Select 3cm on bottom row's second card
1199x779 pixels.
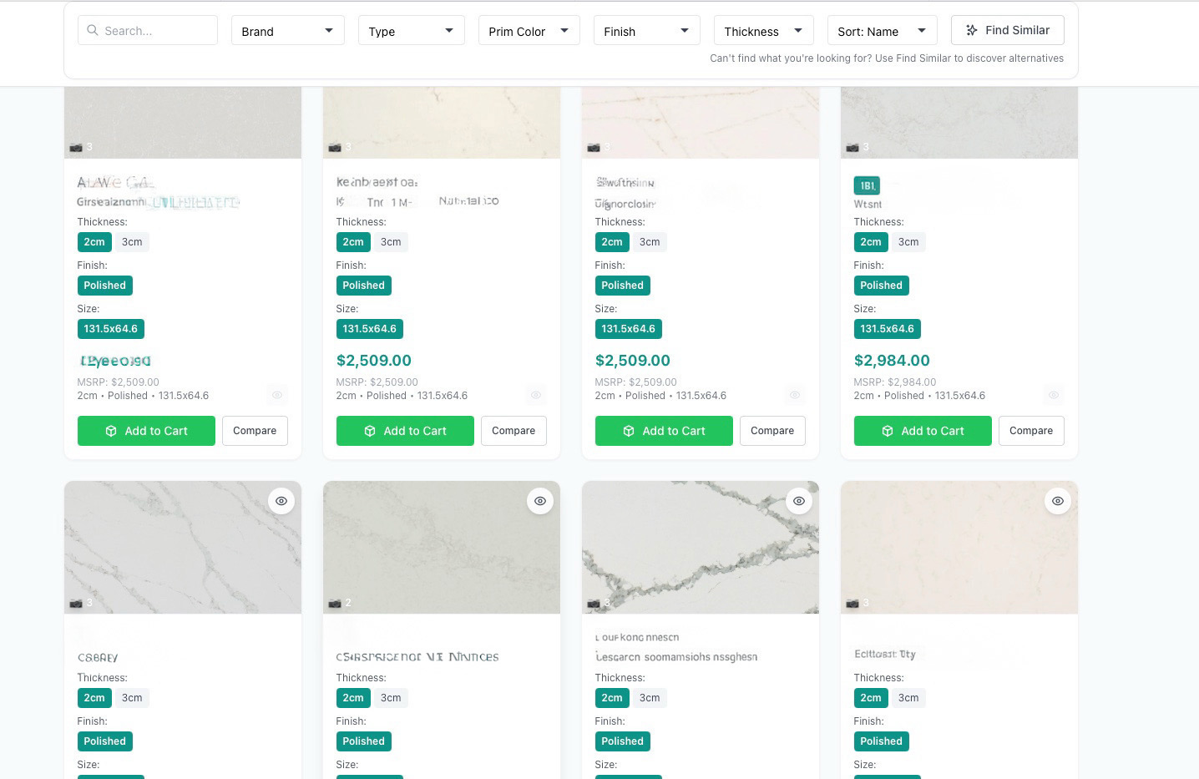click(391, 698)
